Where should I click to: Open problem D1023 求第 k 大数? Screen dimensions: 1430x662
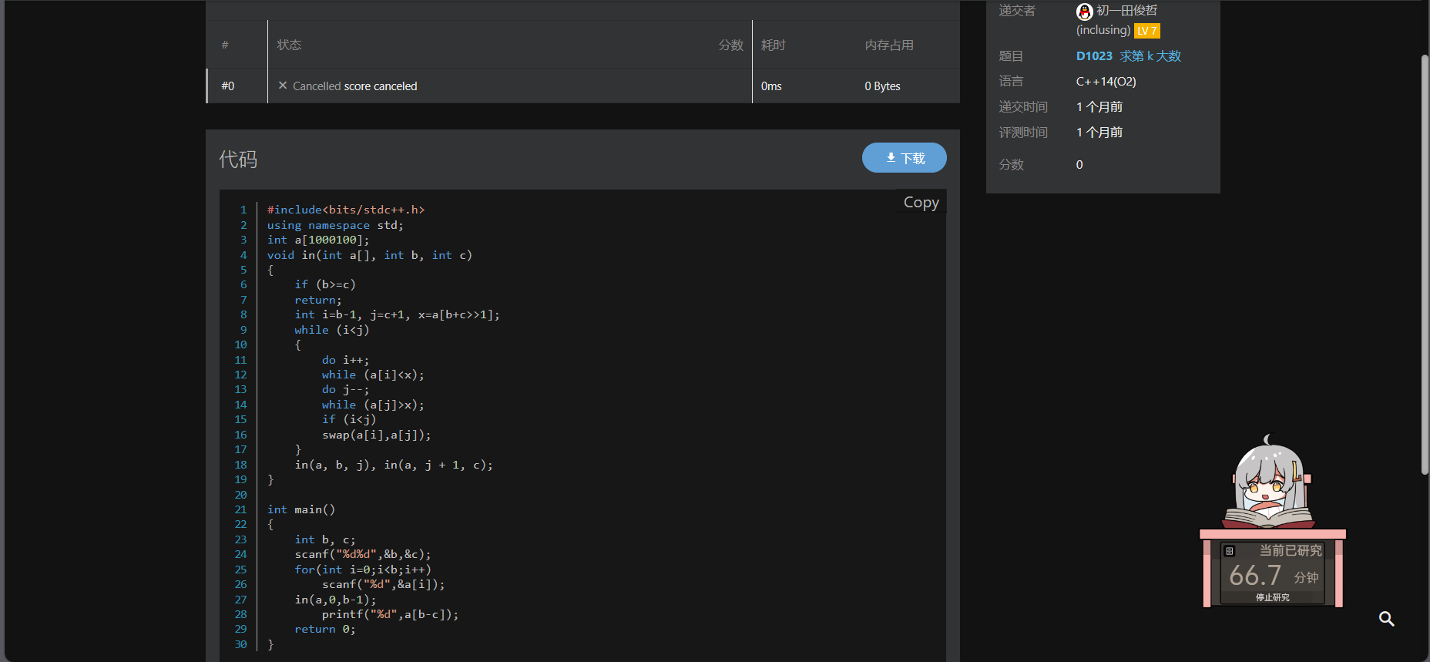[1129, 56]
